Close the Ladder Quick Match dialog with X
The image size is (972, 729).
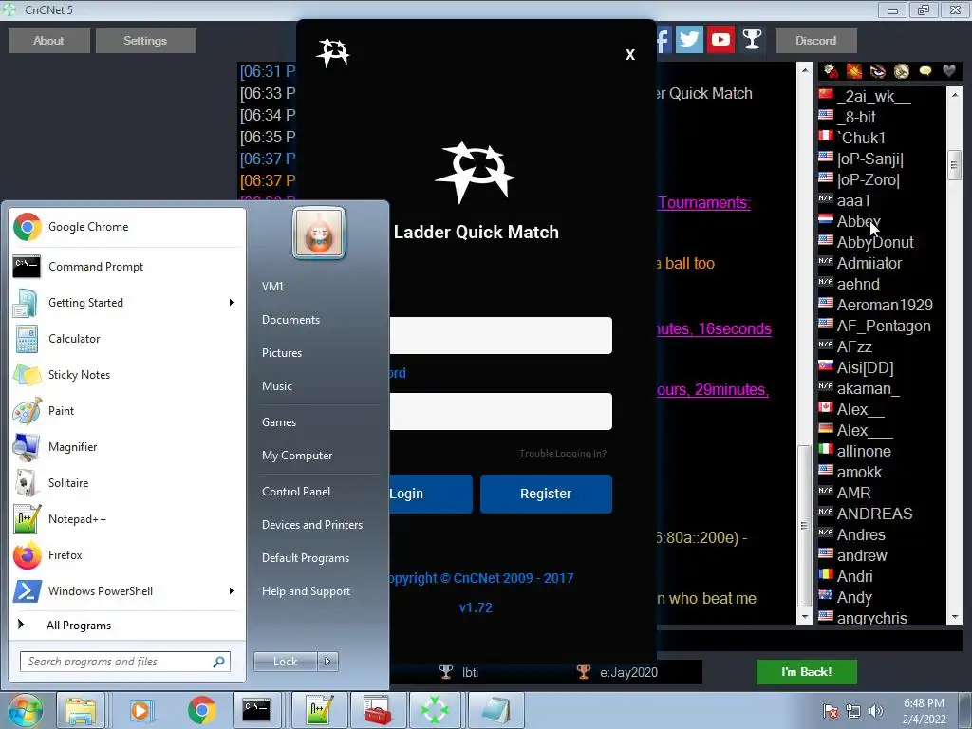(630, 54)
